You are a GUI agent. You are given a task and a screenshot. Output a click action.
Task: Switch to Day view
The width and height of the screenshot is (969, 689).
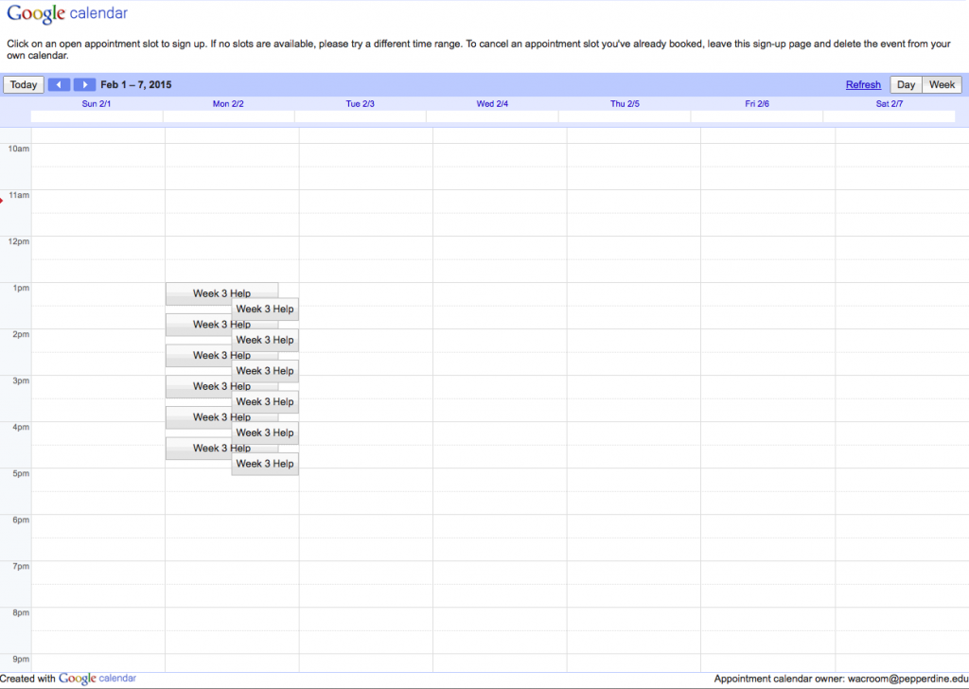(906, 84)
